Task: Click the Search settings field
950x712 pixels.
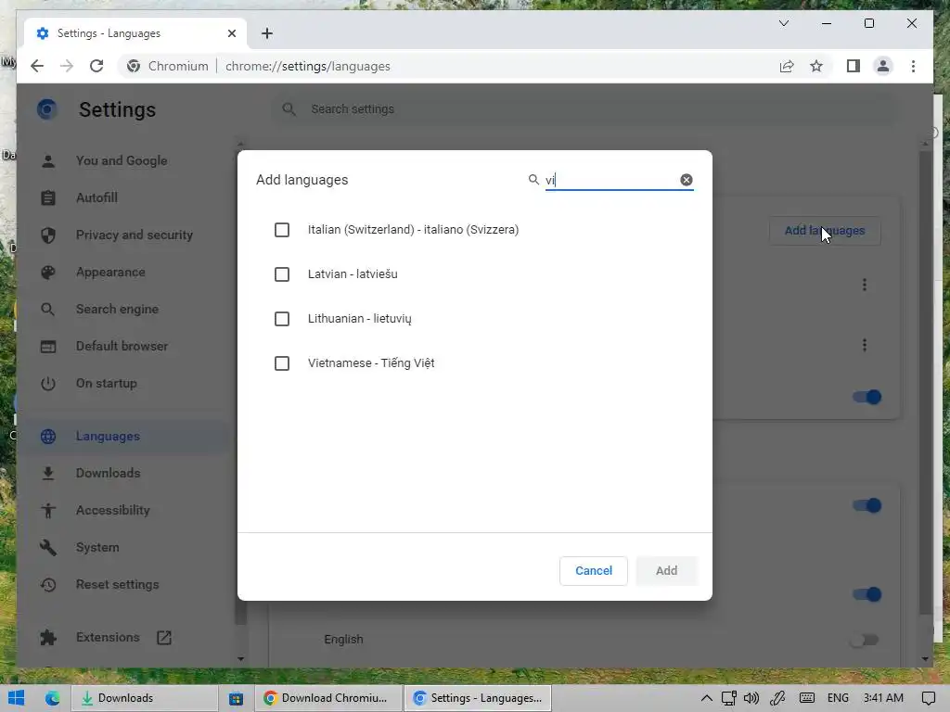Action: (582, 109)
